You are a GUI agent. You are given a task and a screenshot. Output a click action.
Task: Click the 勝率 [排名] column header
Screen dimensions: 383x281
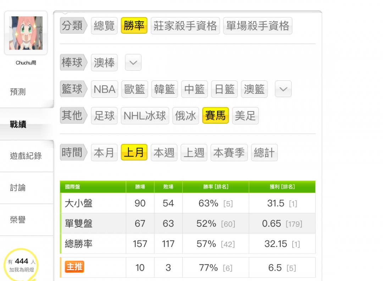pos(216,187)
